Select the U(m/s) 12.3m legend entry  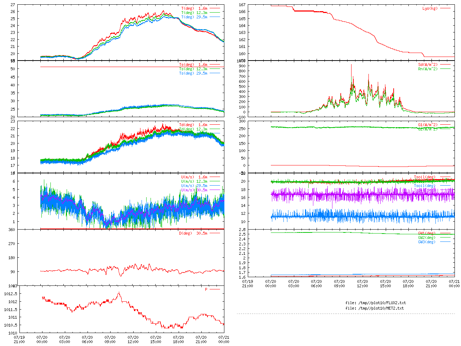tap(194, 181)
